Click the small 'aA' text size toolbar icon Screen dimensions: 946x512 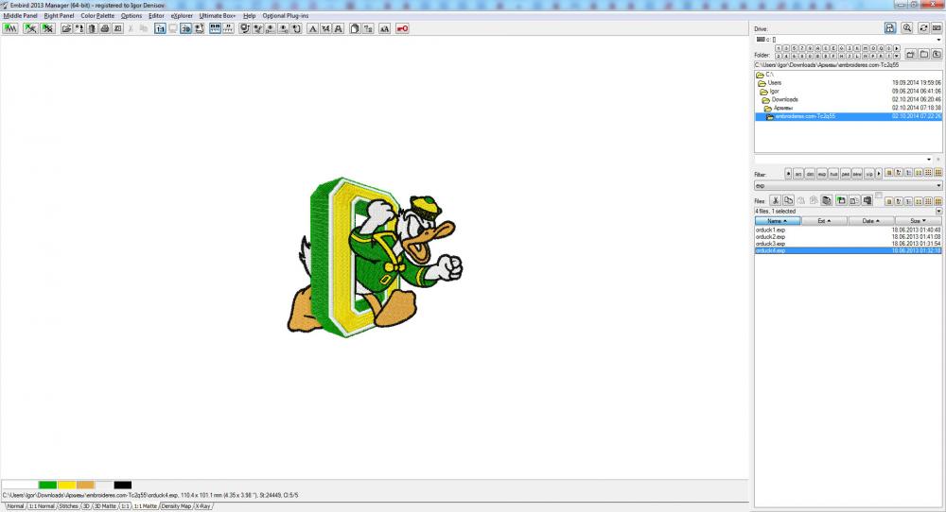point(384,28)
